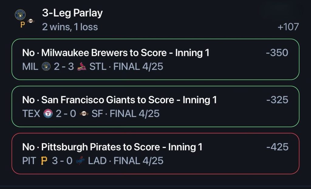Click the Texas Rangers logo beside TEX

48,114
